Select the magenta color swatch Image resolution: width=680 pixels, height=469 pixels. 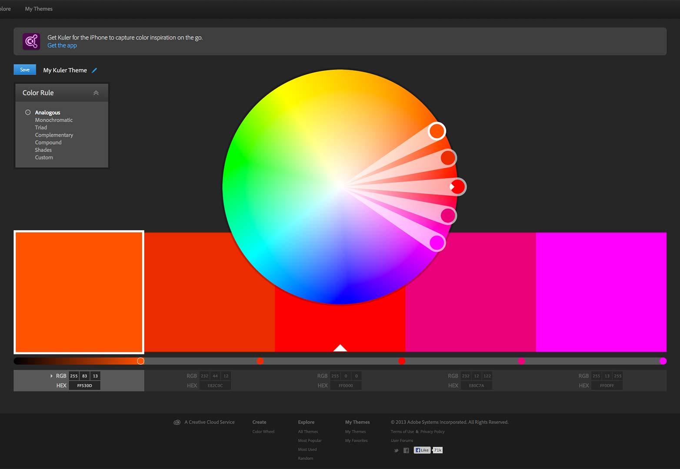pyautogui.click(x=601, y=292)
